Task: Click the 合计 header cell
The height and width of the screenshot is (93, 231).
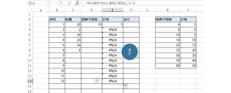Action: 131,19
